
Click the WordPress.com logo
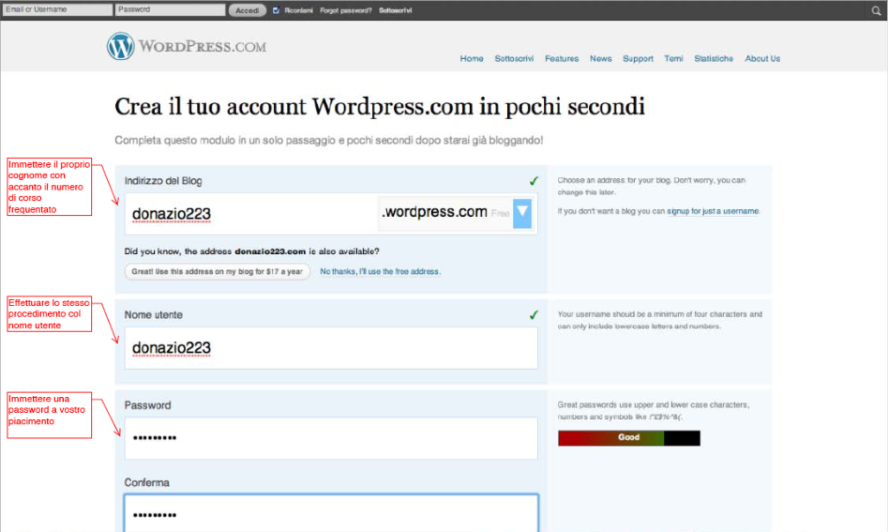point(187,46)
